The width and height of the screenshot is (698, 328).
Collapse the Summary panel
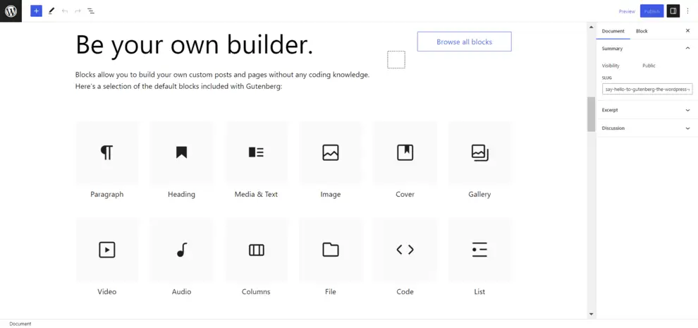(687, 49)
